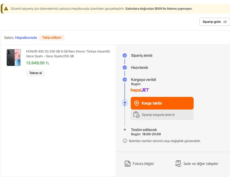This screenshot has width=230, height=177.
Task: Click the cancel package icon
Action: (136, 115)
